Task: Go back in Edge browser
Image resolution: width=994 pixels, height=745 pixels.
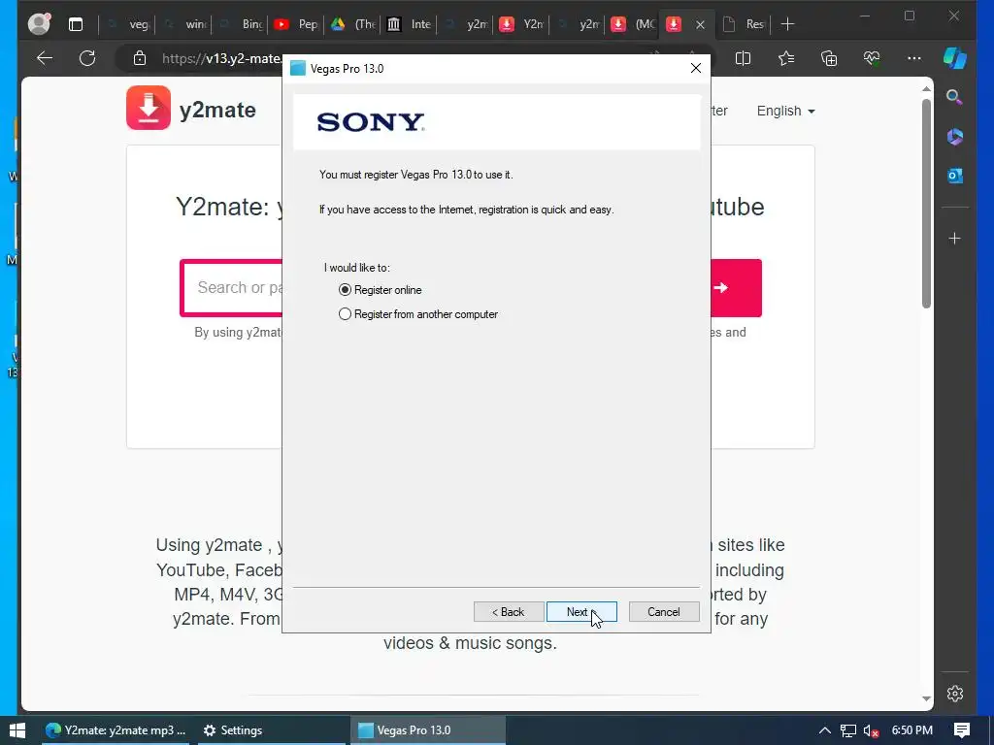Action: (x=45, y=59)
